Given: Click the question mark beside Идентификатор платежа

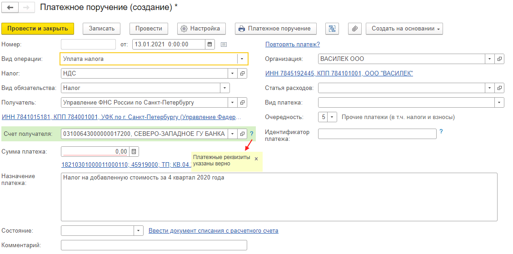Looking at the screenshot, I should coord(441,132).
